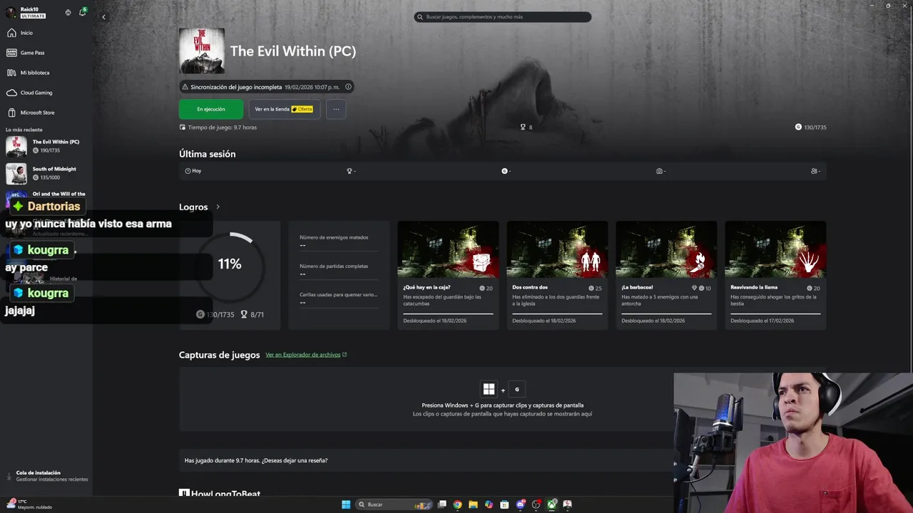Open Reavivando la llama achievement card
This screenshot has width=913, height=513.
click(x=775, y=275)
